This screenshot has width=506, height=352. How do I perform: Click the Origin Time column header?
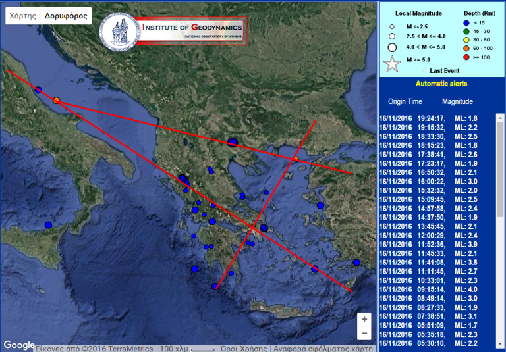pos(405,101)
